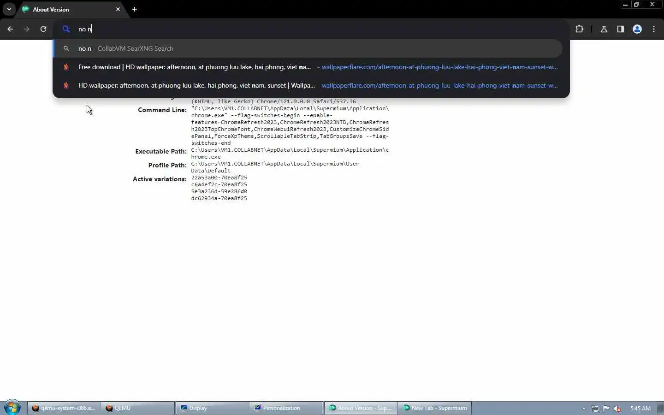
Task: Click variation value '5e3a236d-59e286d0'
Action: point(219,191)
